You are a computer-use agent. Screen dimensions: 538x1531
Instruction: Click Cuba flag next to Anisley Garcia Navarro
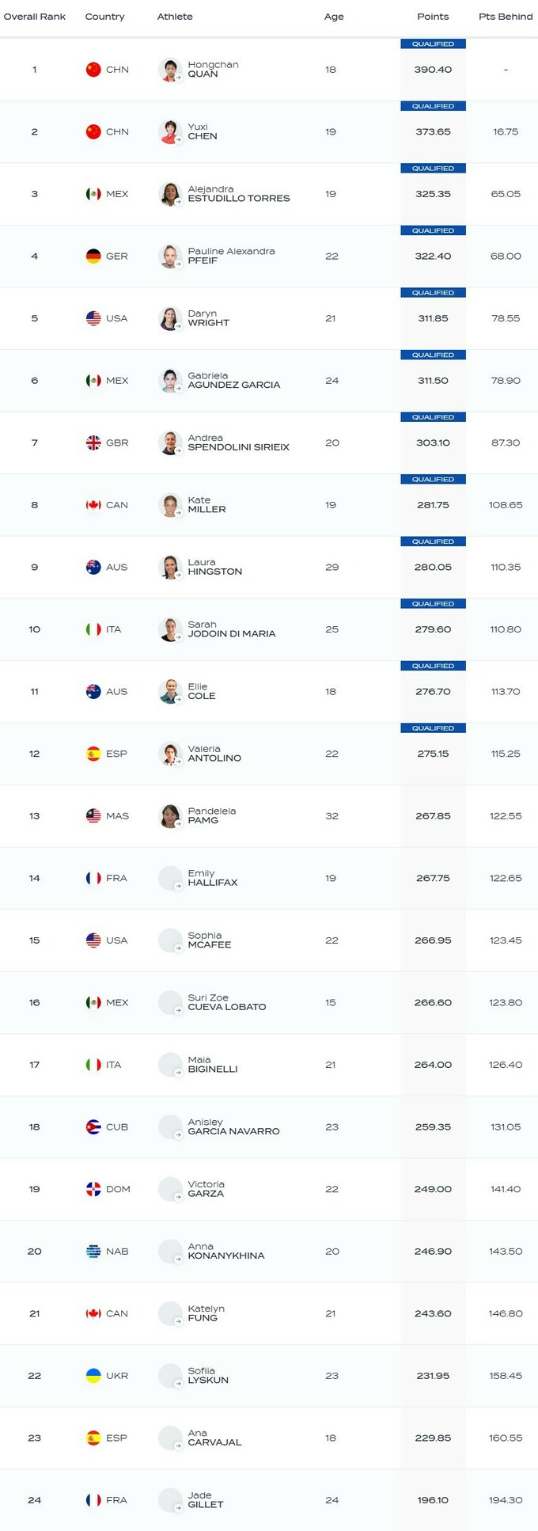tap(93, 1127)
